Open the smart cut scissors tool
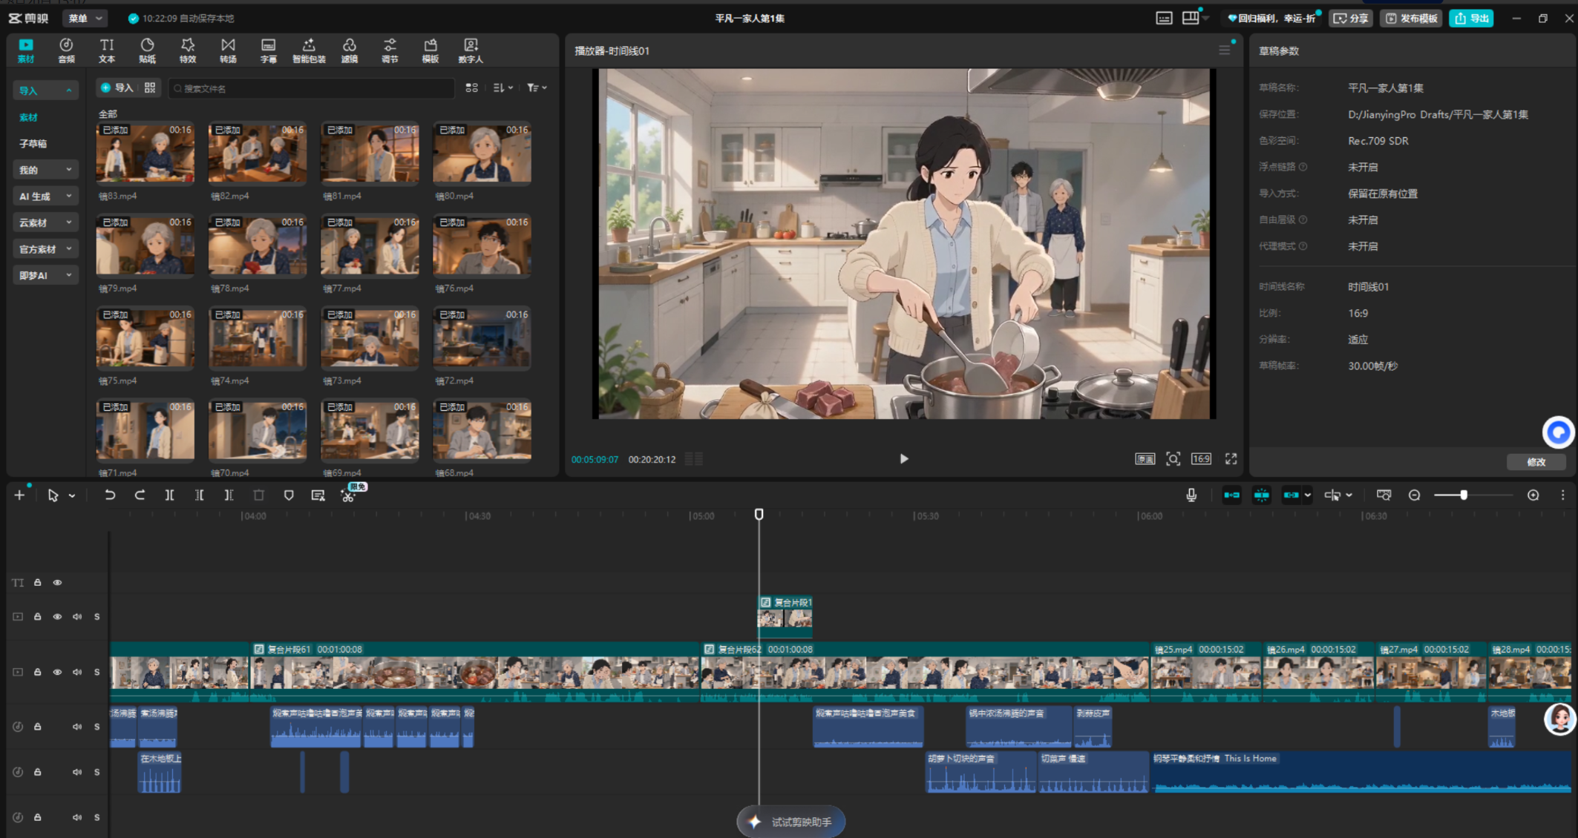Screen dimensions: 1578x838 point(348,495)
